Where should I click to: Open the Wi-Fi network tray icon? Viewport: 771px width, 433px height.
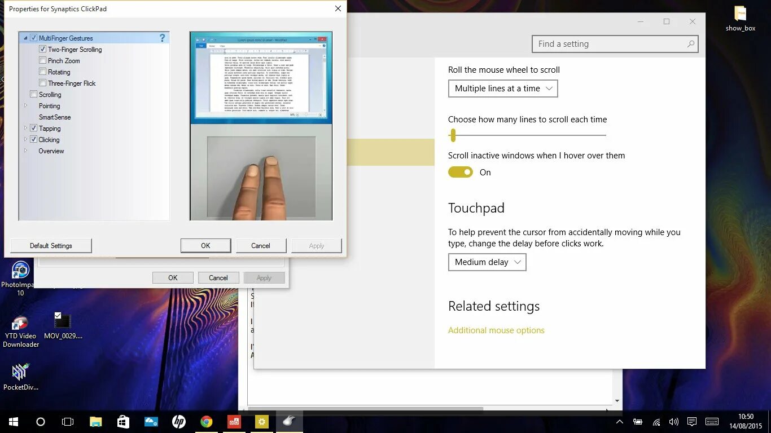(x=656, y=422)
